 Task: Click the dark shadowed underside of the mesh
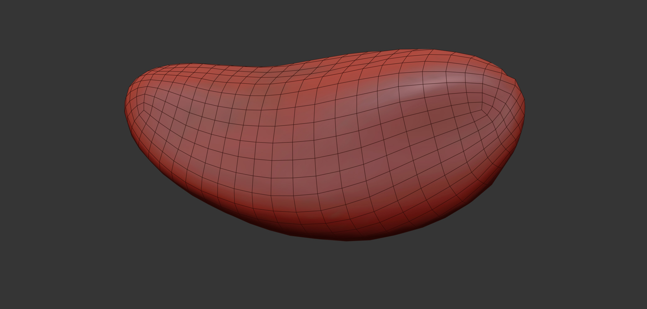342,231
